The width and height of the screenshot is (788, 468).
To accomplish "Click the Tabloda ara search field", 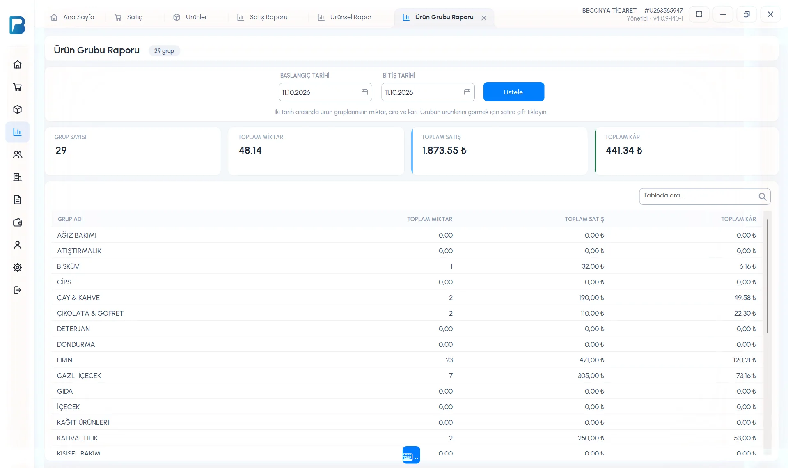I will (705, 196).
